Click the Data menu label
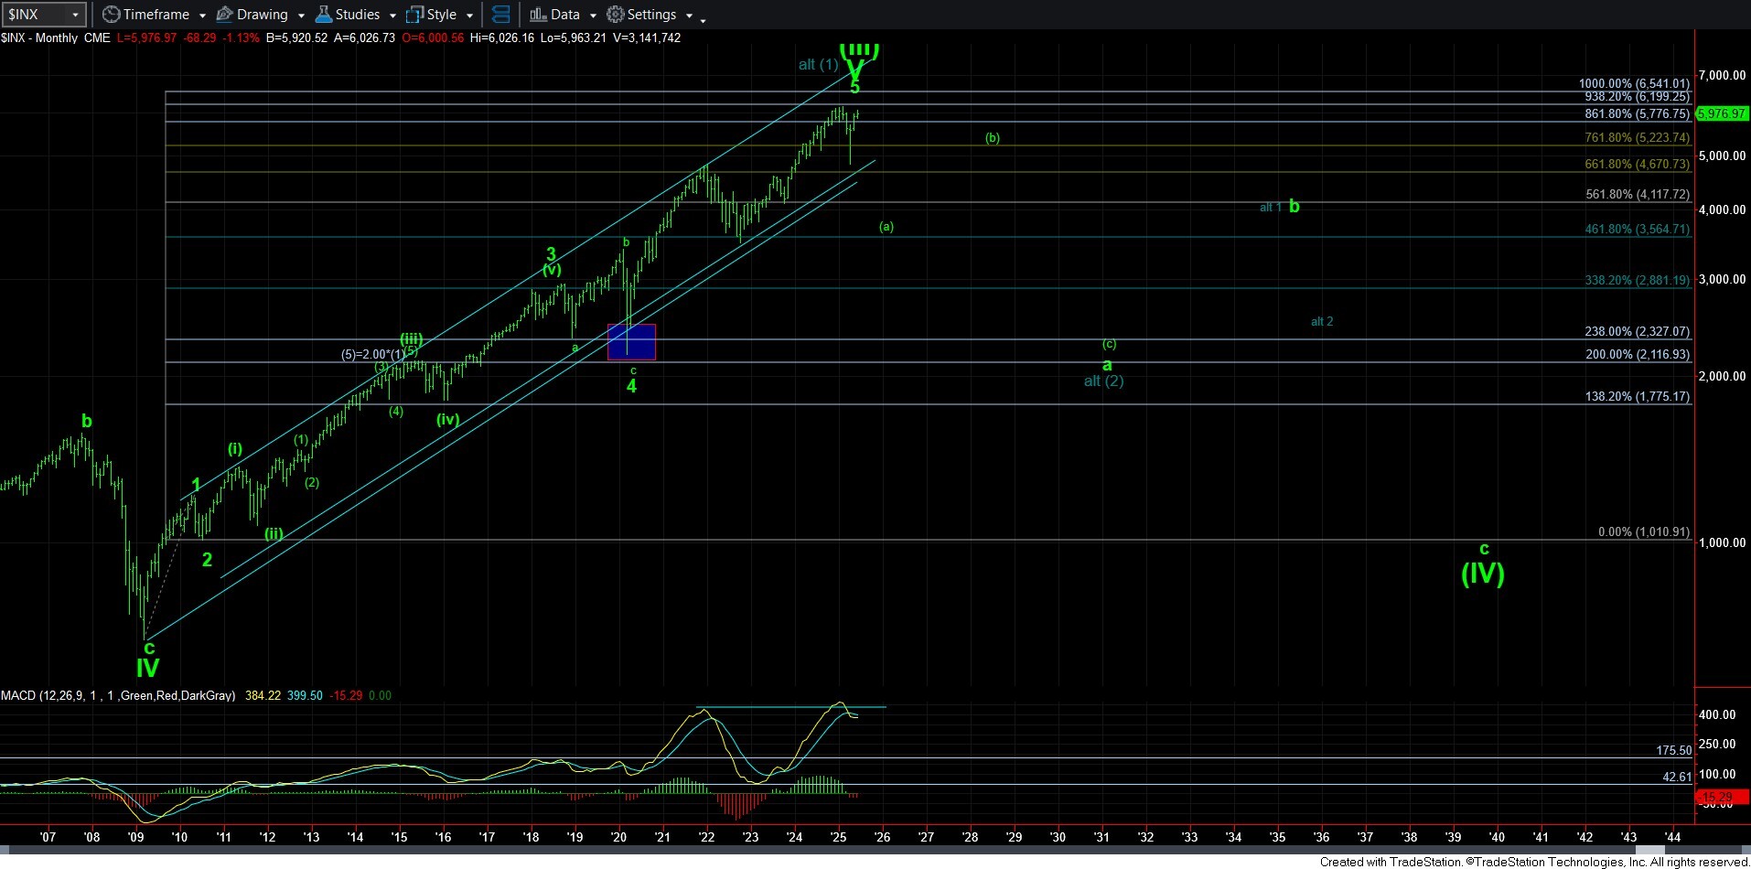 [x=565, y=15]
